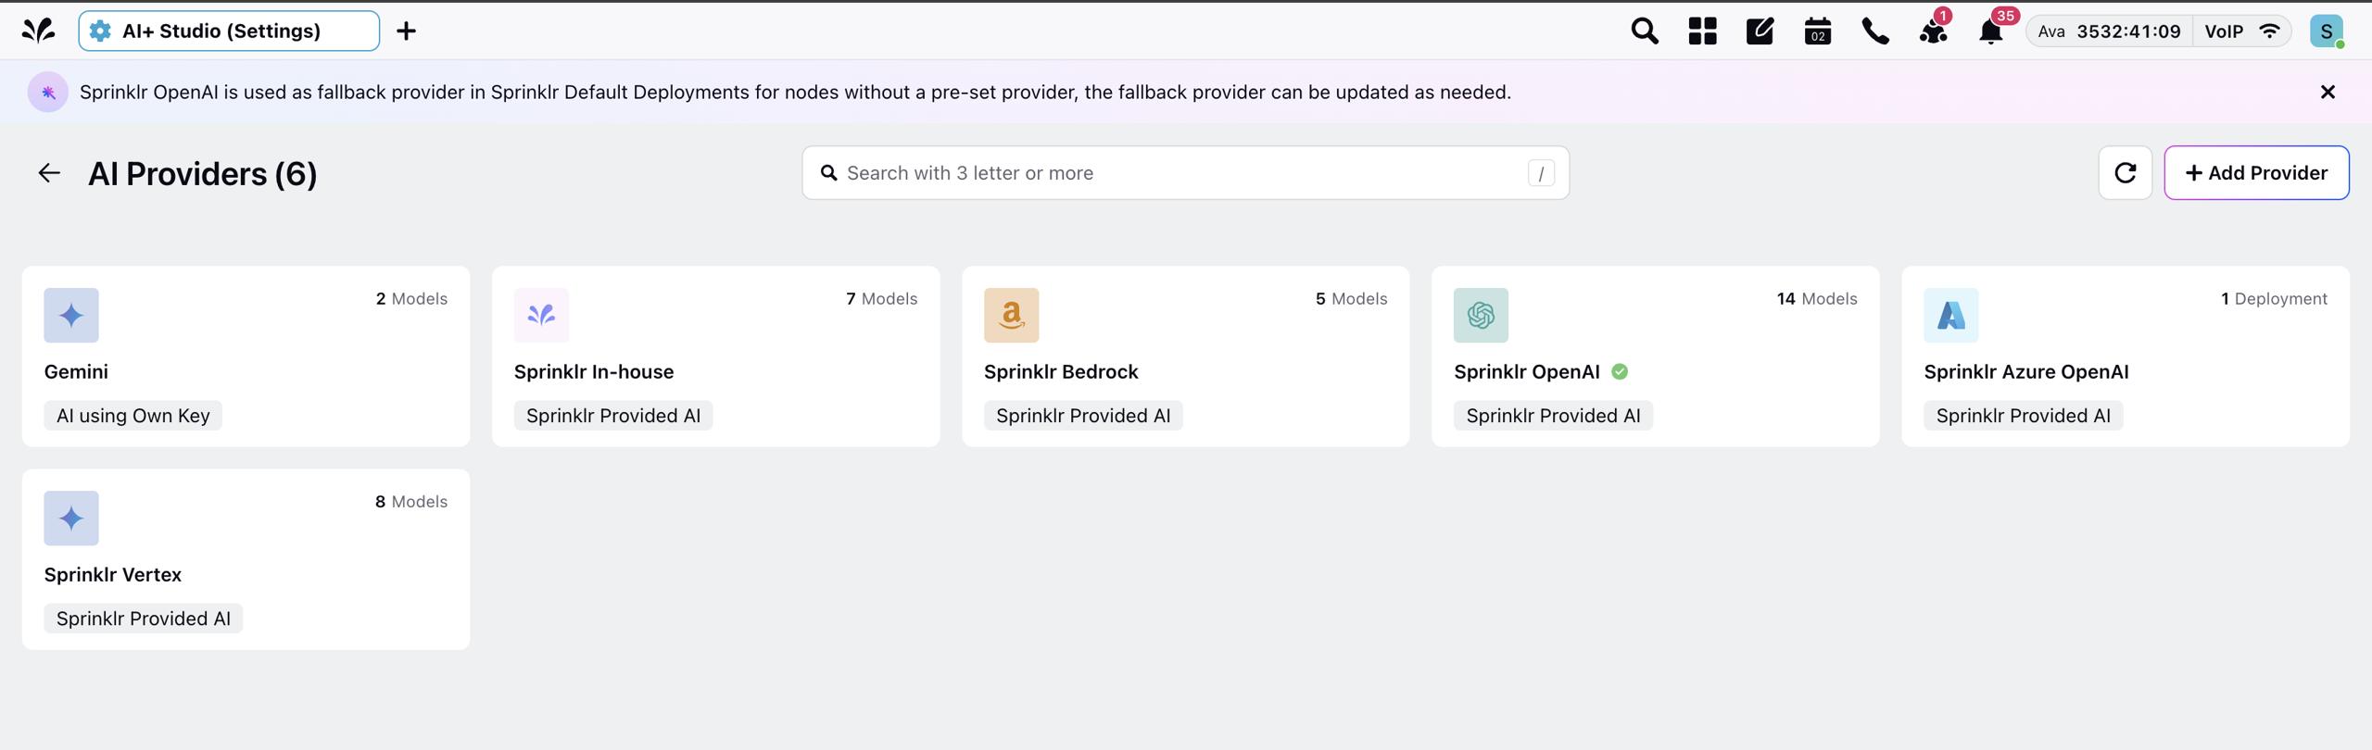The height and width of the screenshot is (750, 2372).
Task: Open the phone dialer icon
Action: (x=1875, y=31)
